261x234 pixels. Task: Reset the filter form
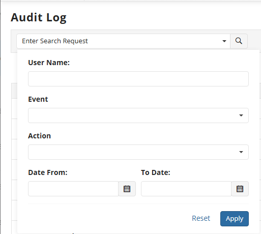point(201,218)
